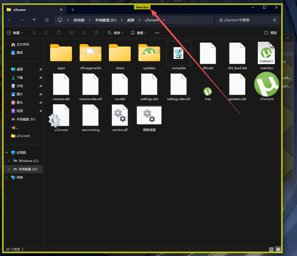Image resolution: width=297 pixels, height=256 pixels.
Task: Open the 新建 dropdown menu
Action: click(15, 33)
